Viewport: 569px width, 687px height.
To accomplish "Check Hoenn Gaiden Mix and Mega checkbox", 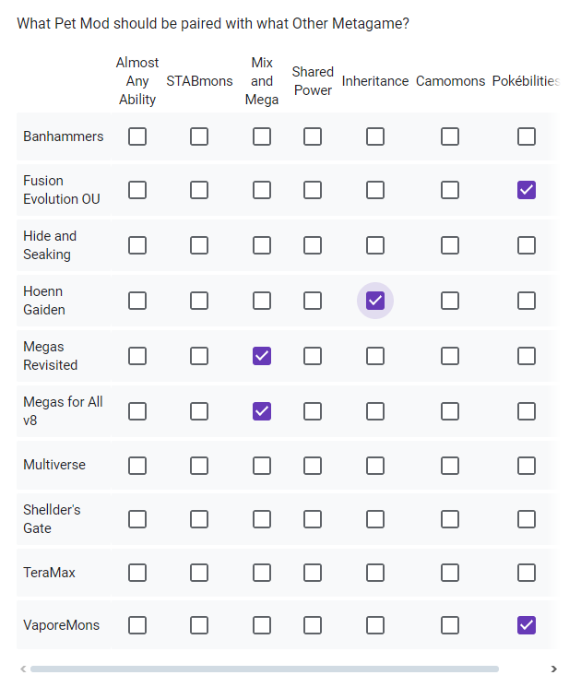I will point(262,301).
